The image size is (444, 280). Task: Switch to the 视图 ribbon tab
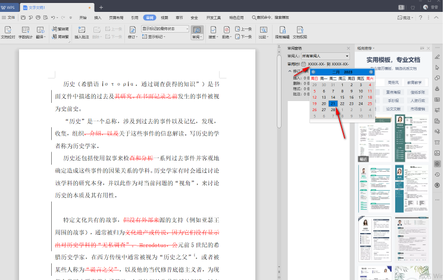point(164,17)
